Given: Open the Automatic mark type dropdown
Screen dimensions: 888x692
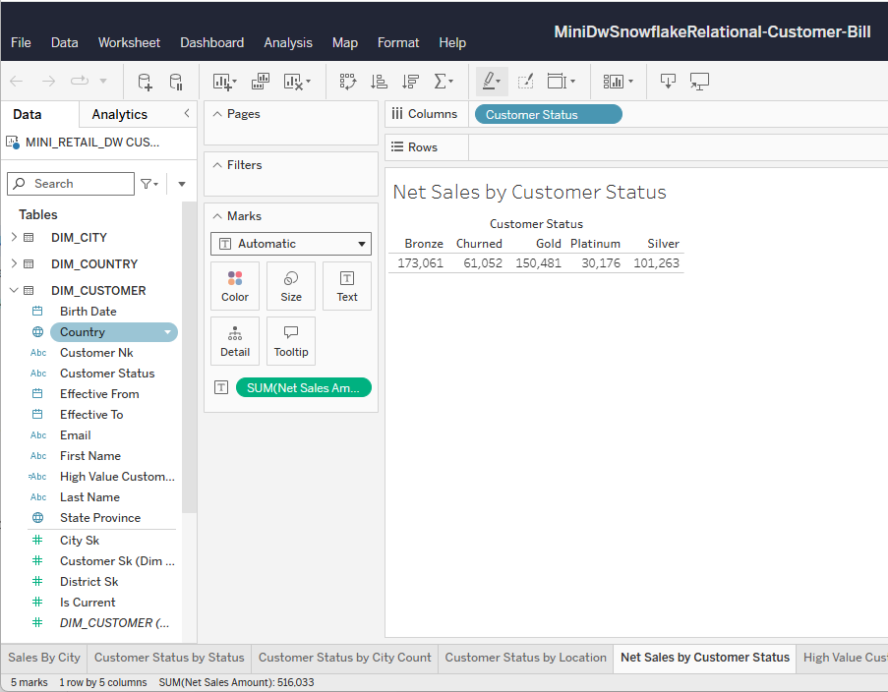Looking at the screenshot, I should tap(290, 244).
